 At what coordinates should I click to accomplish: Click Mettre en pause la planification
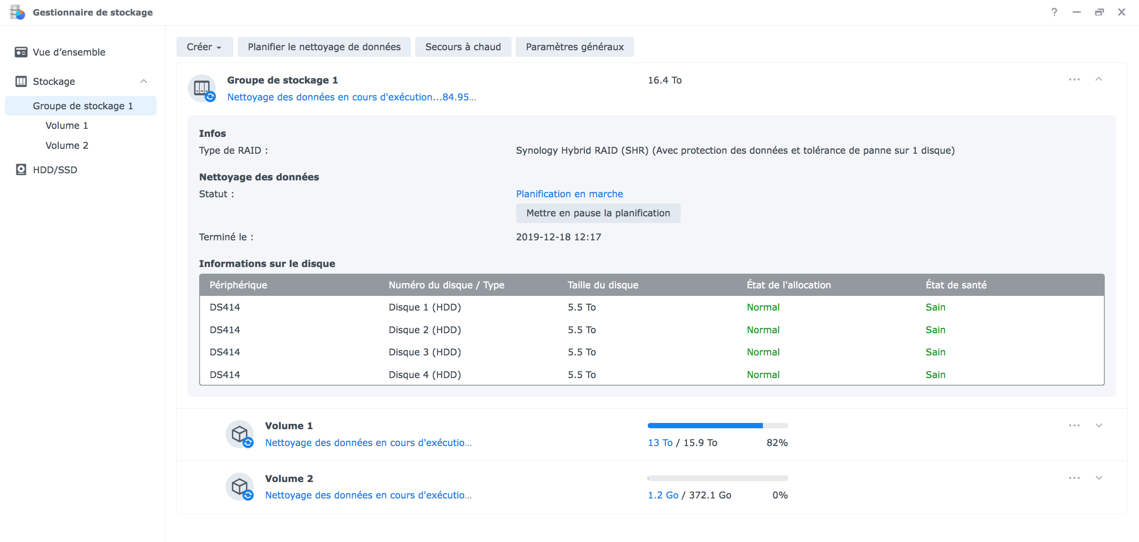coord(598,213)
